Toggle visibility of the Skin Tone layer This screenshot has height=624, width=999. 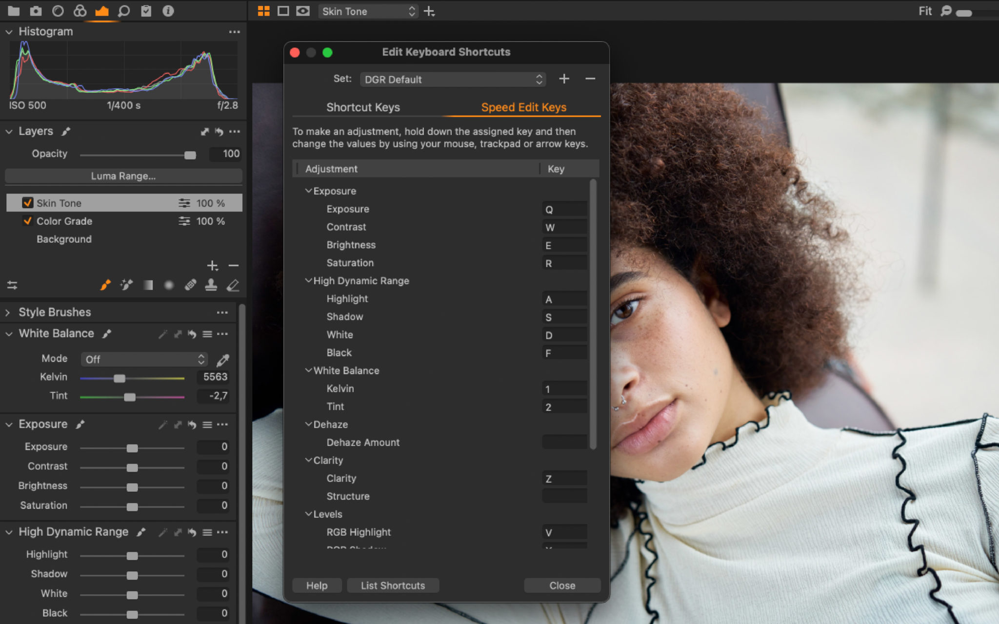[28, 203]
